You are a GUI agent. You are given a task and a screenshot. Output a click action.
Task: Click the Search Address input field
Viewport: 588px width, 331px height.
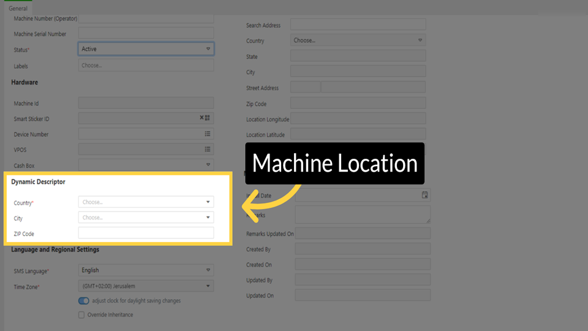(358, 25)
